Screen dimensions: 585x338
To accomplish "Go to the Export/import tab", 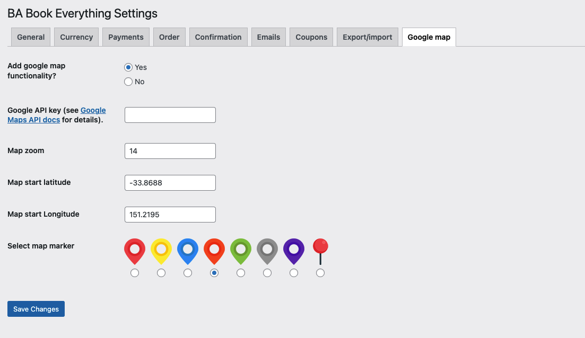I will (x=367, y=37).
